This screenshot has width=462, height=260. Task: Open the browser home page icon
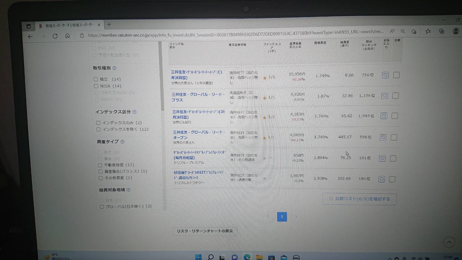point(67,36)
